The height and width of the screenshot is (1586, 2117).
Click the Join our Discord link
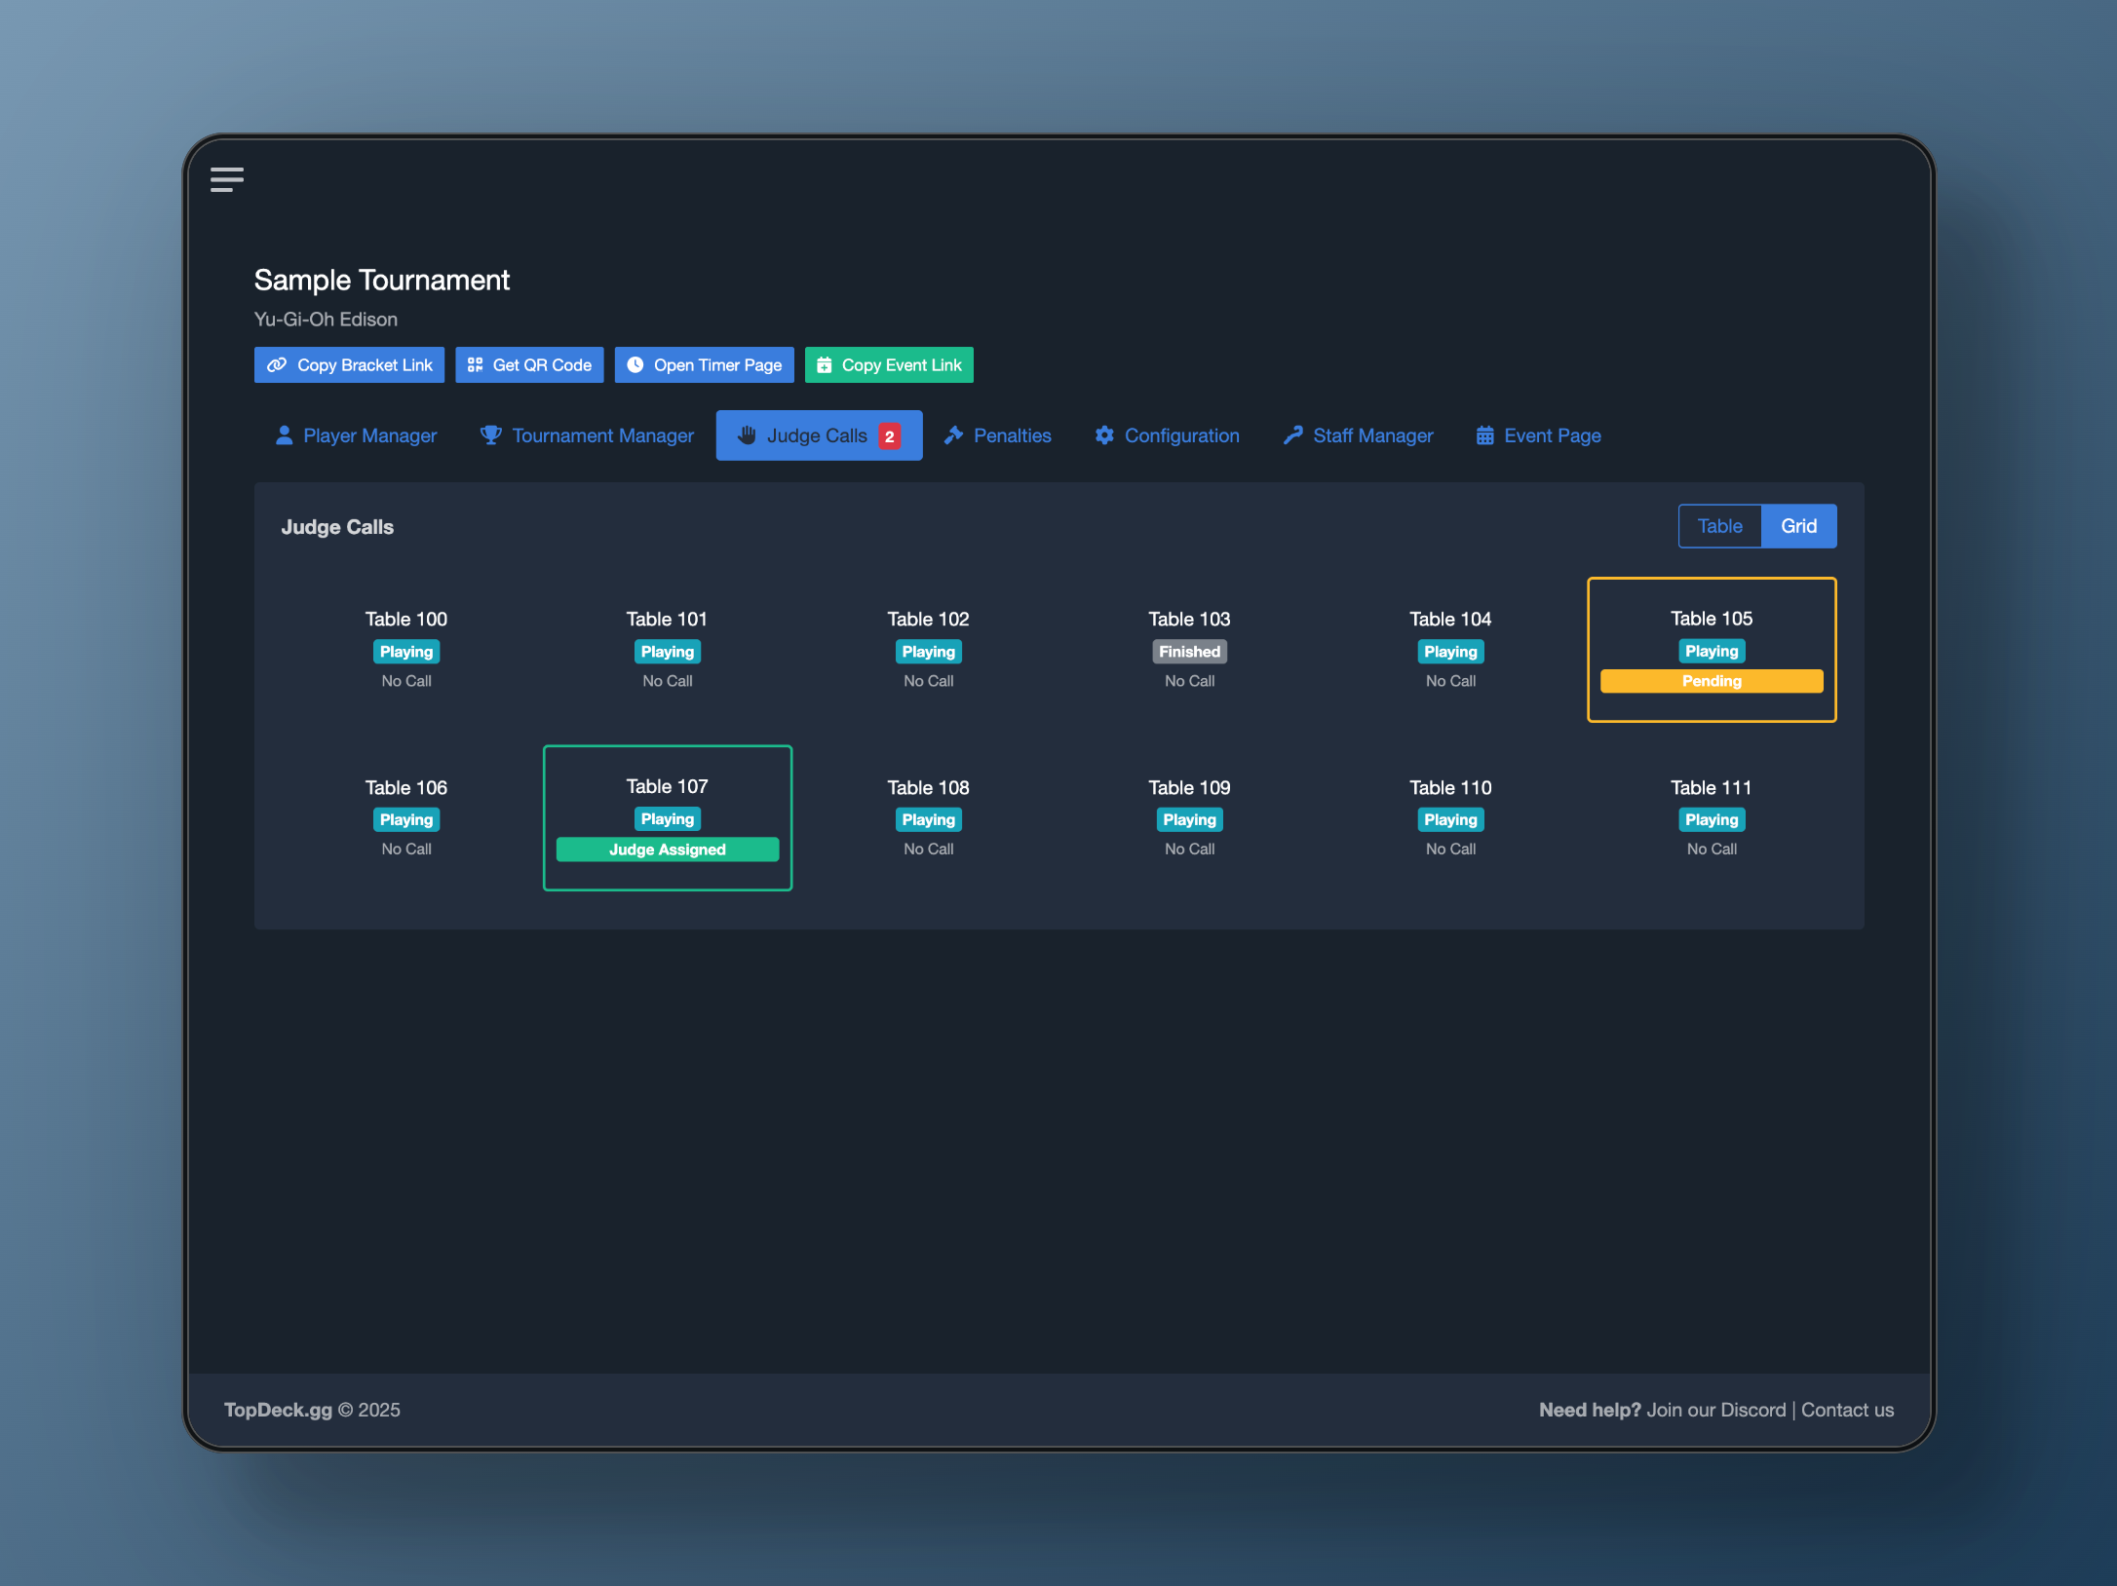1715,1410
